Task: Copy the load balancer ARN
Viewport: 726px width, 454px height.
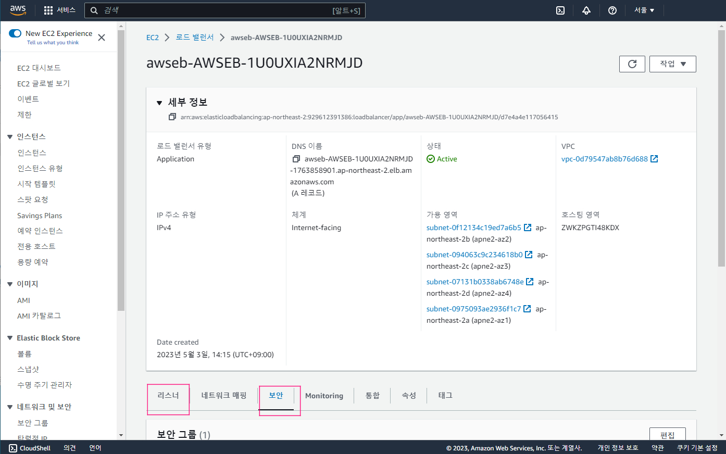Action: point(172,117)
